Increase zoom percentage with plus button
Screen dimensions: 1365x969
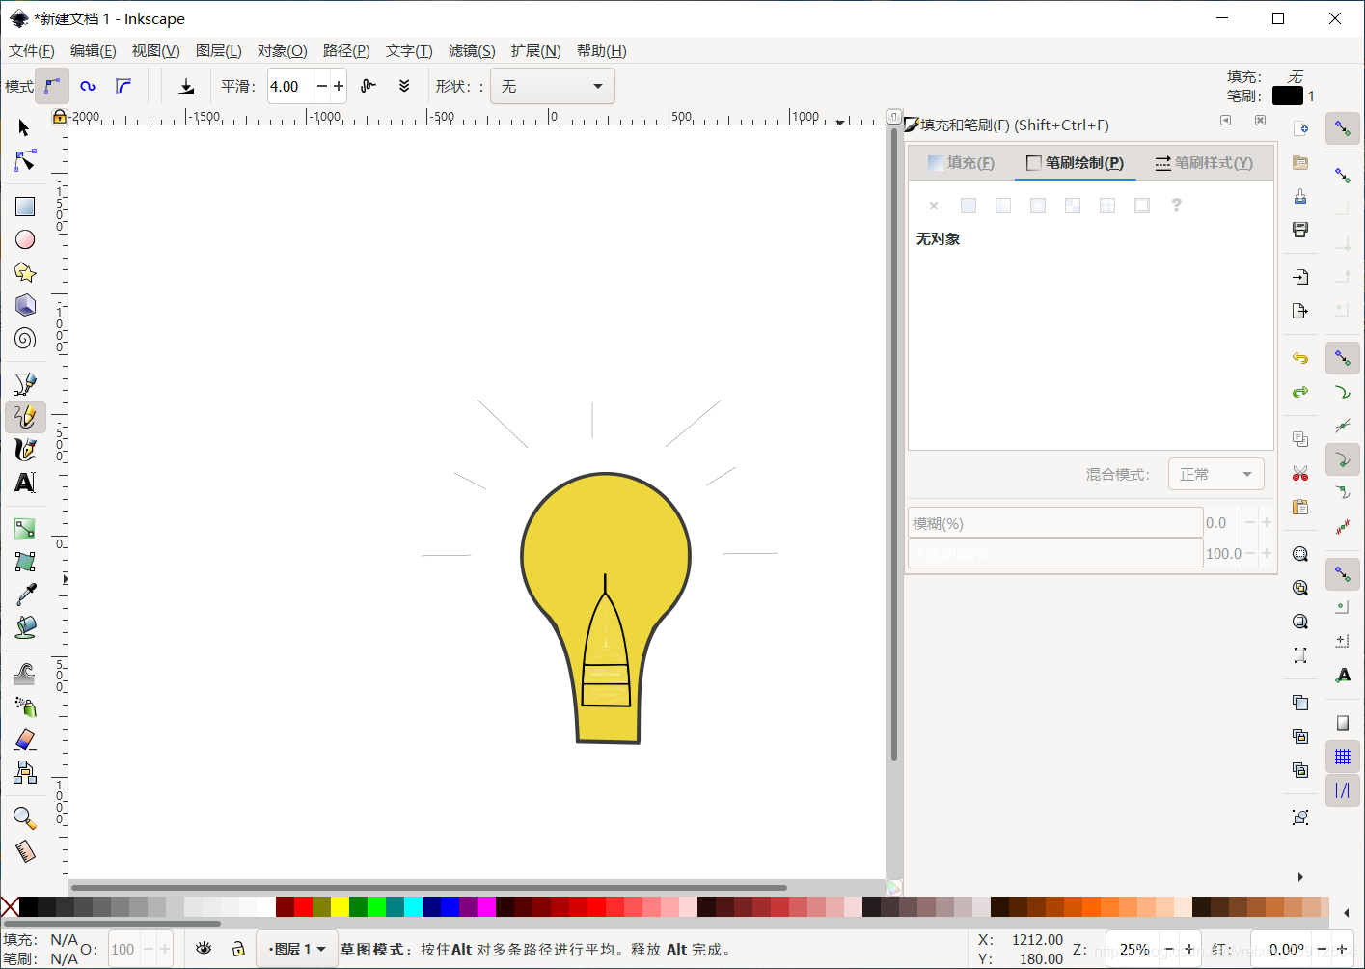tap(1189, 949)
